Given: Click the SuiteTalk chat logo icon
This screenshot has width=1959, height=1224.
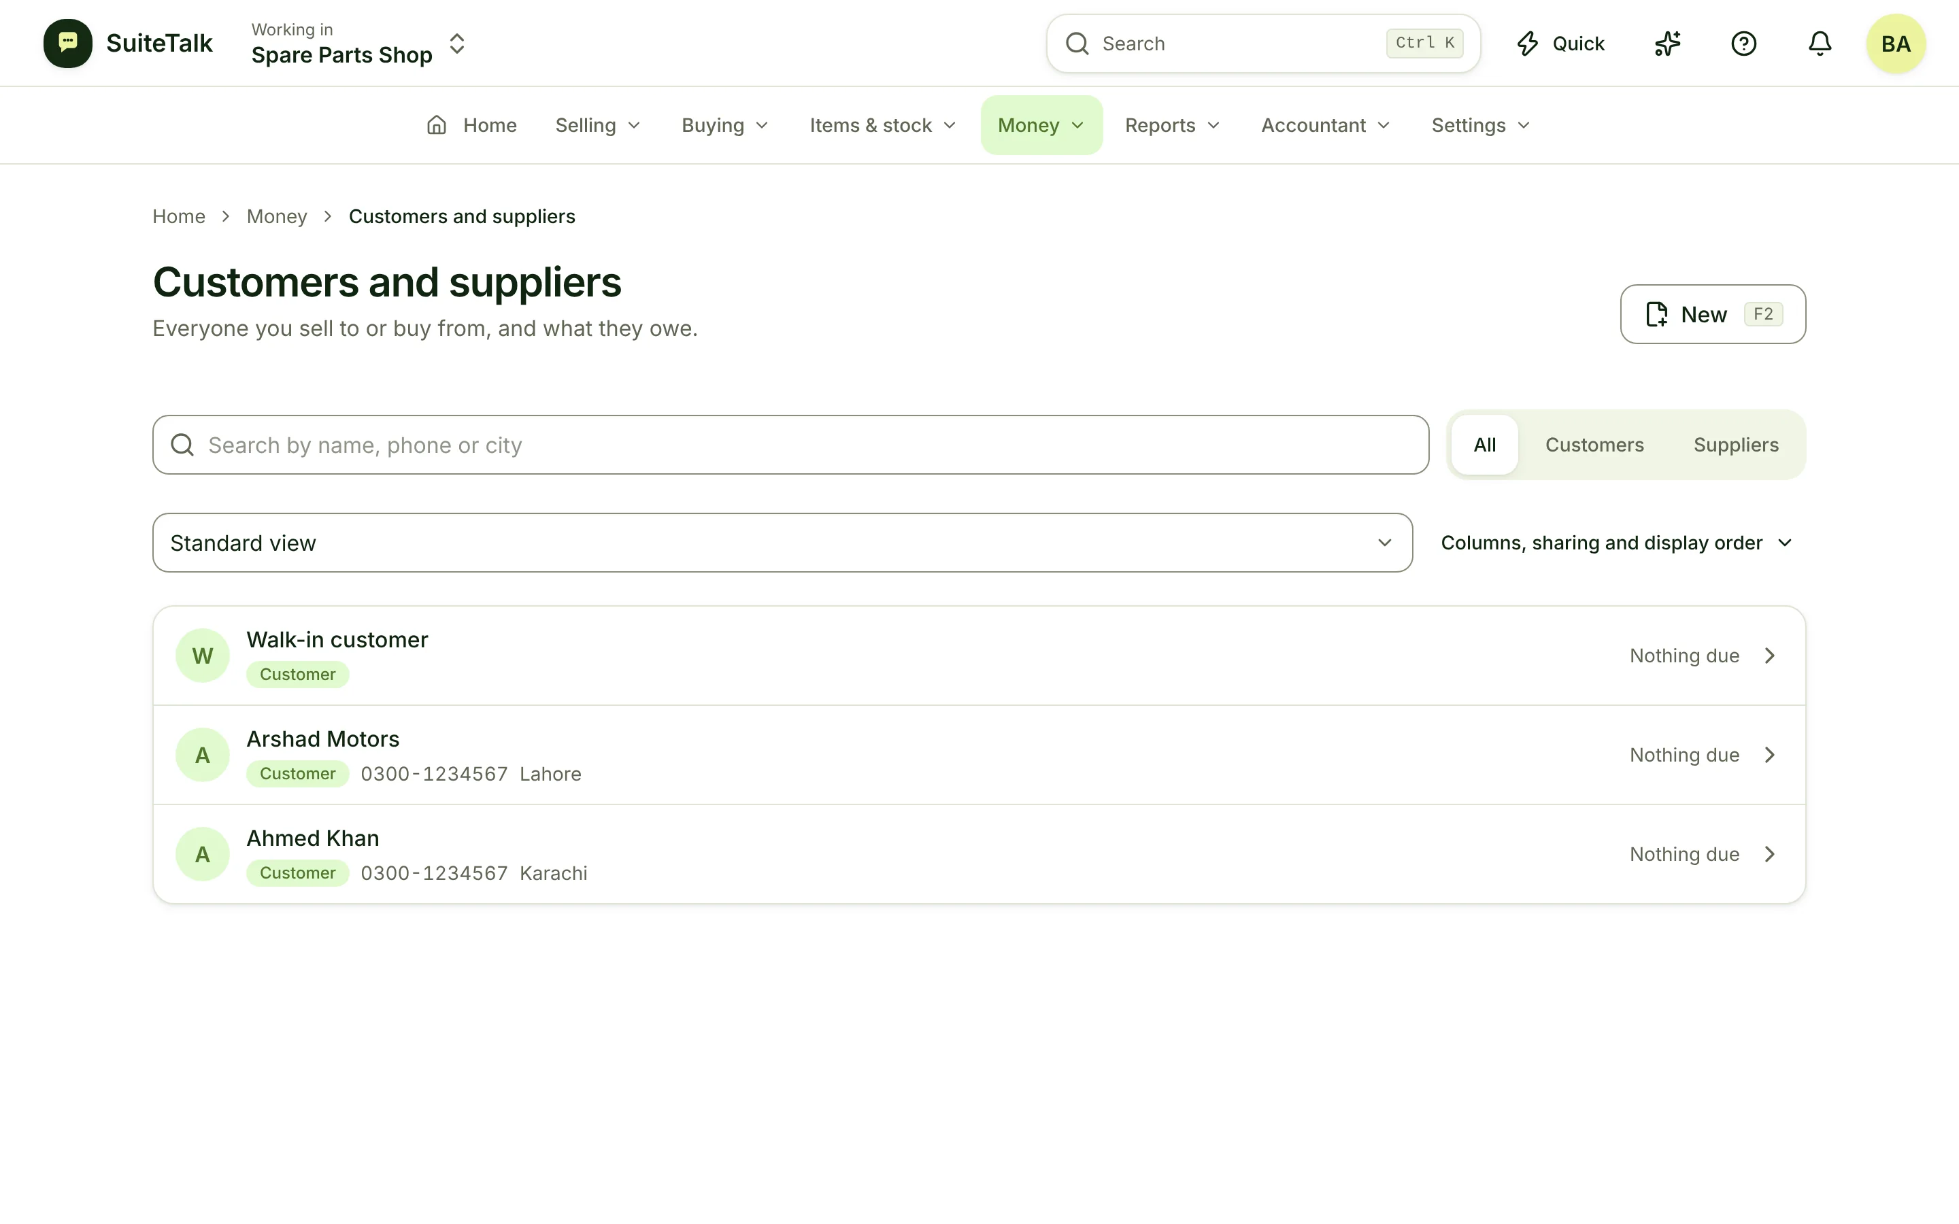Looking at the screenshot, I should (68, 43).
